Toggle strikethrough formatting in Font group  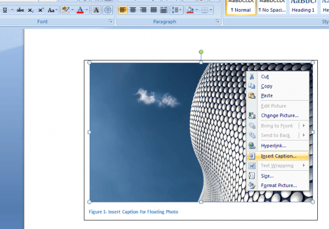(x=20, y=10)
